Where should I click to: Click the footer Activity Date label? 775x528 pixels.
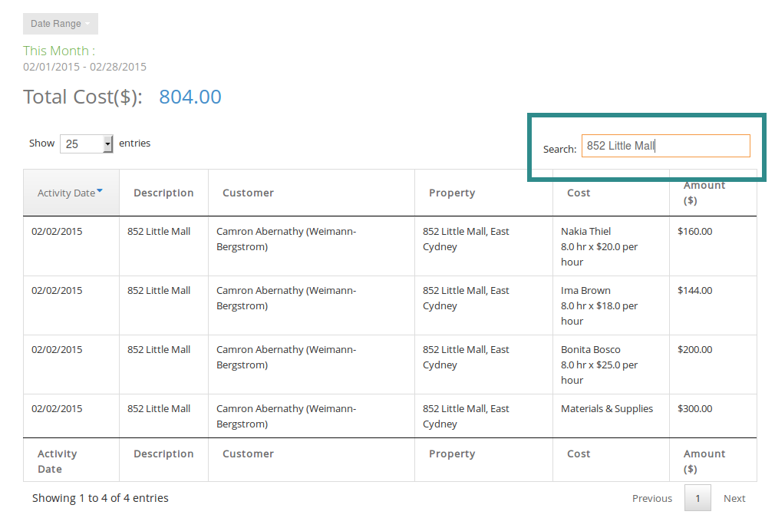point(58,461)
